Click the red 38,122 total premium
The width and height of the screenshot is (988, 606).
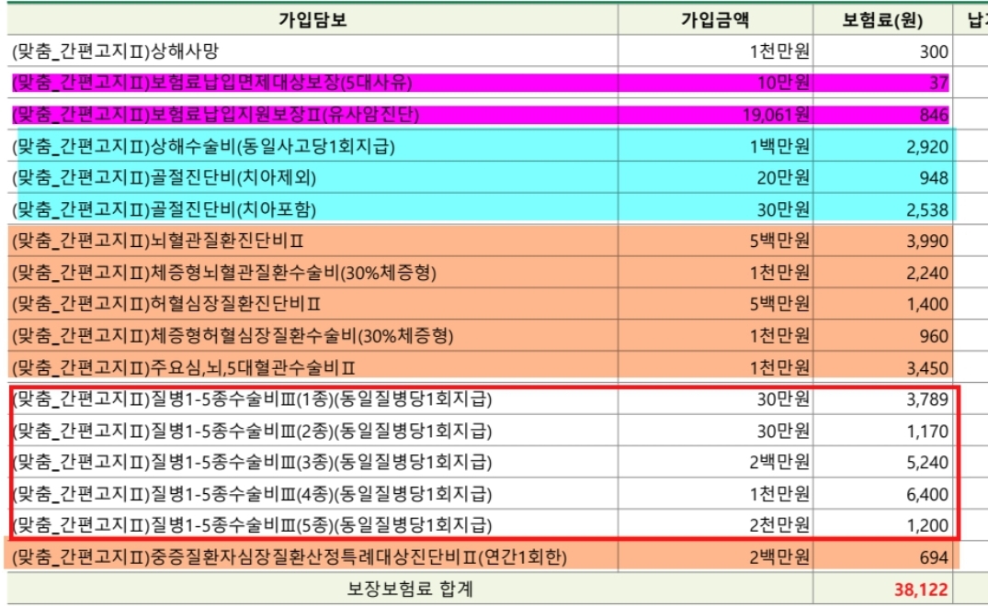click(921, 589)
